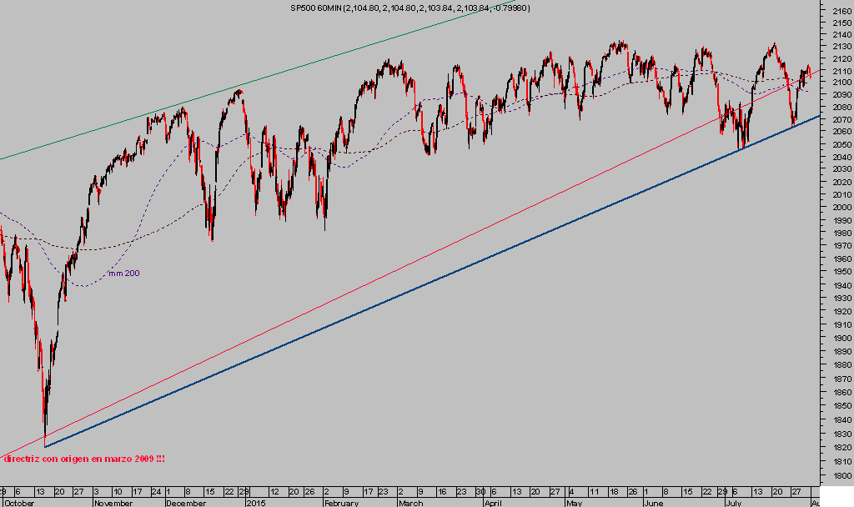Click the red 'directriz con origen en marzo 2009' annotation
Viewport: 854px width, 507px height.
[83, 459]
